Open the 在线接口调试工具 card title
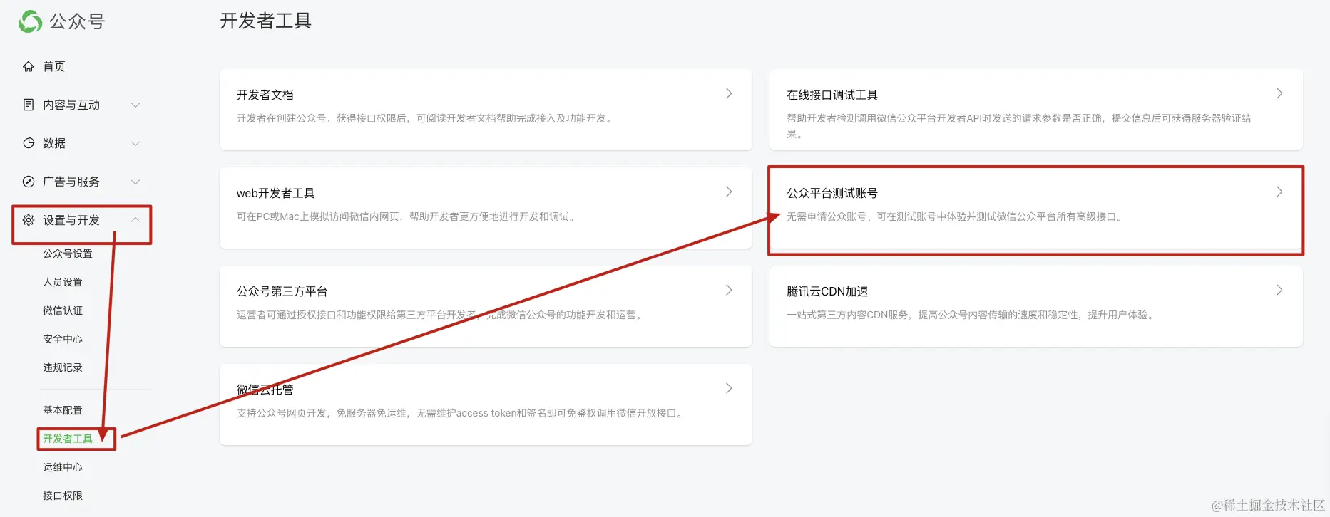 (x=832, y=95)
